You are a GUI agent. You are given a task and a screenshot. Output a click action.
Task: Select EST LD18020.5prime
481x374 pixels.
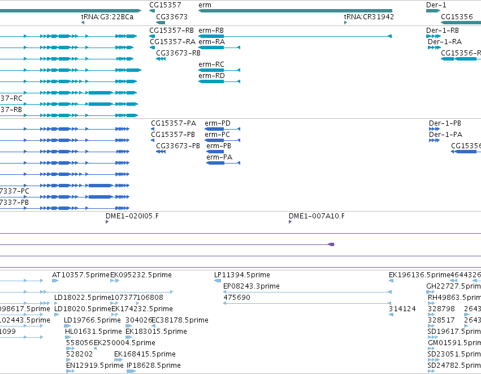point(57,315)
